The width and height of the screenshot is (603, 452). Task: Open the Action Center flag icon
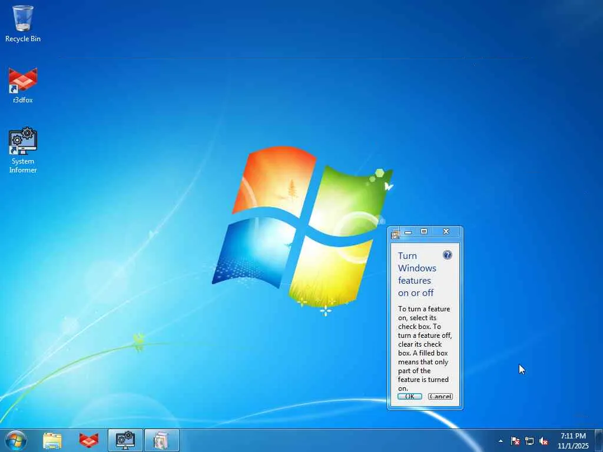tap(515, 441)
